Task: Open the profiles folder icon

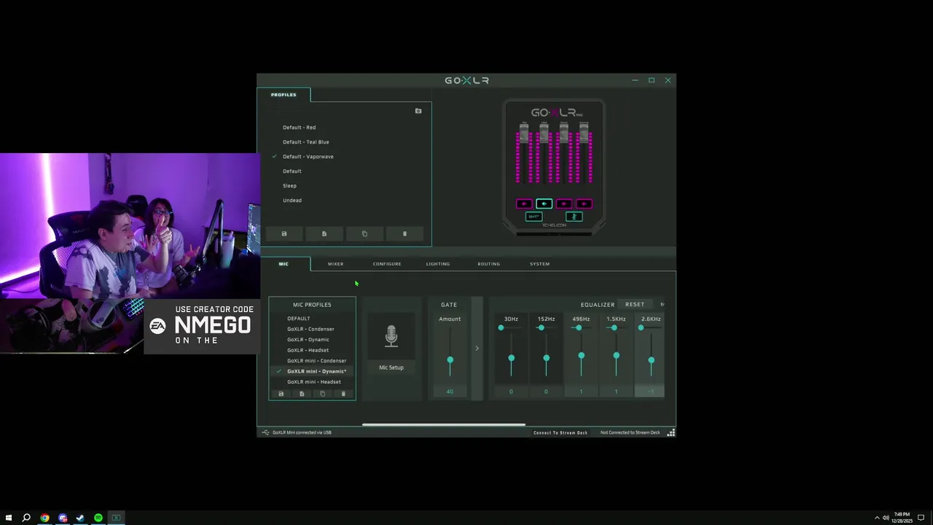Action: coord(418,111)
